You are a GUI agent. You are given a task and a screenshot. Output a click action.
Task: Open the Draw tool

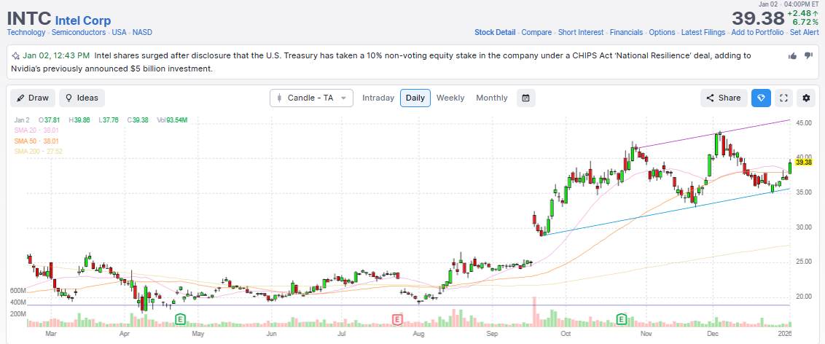[33, 98]
